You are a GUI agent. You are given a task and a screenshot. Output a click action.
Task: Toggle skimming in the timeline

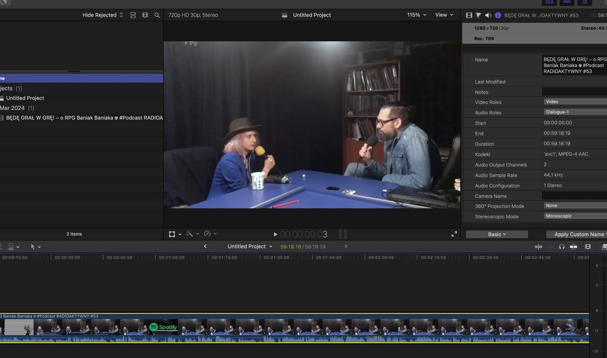coord(538,247)
